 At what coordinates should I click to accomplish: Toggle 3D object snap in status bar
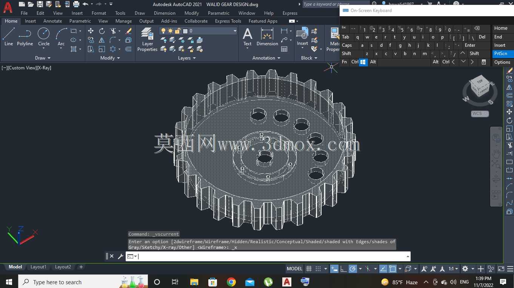pos(408,269)
